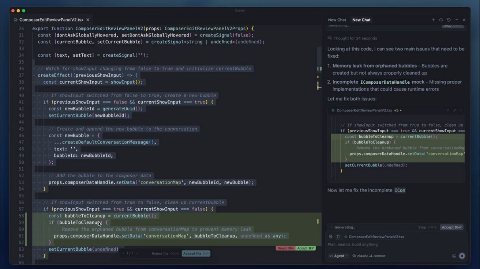The image size is (480, 269).
Task: Open the chat panel more options menu
Action: (456, 20)
